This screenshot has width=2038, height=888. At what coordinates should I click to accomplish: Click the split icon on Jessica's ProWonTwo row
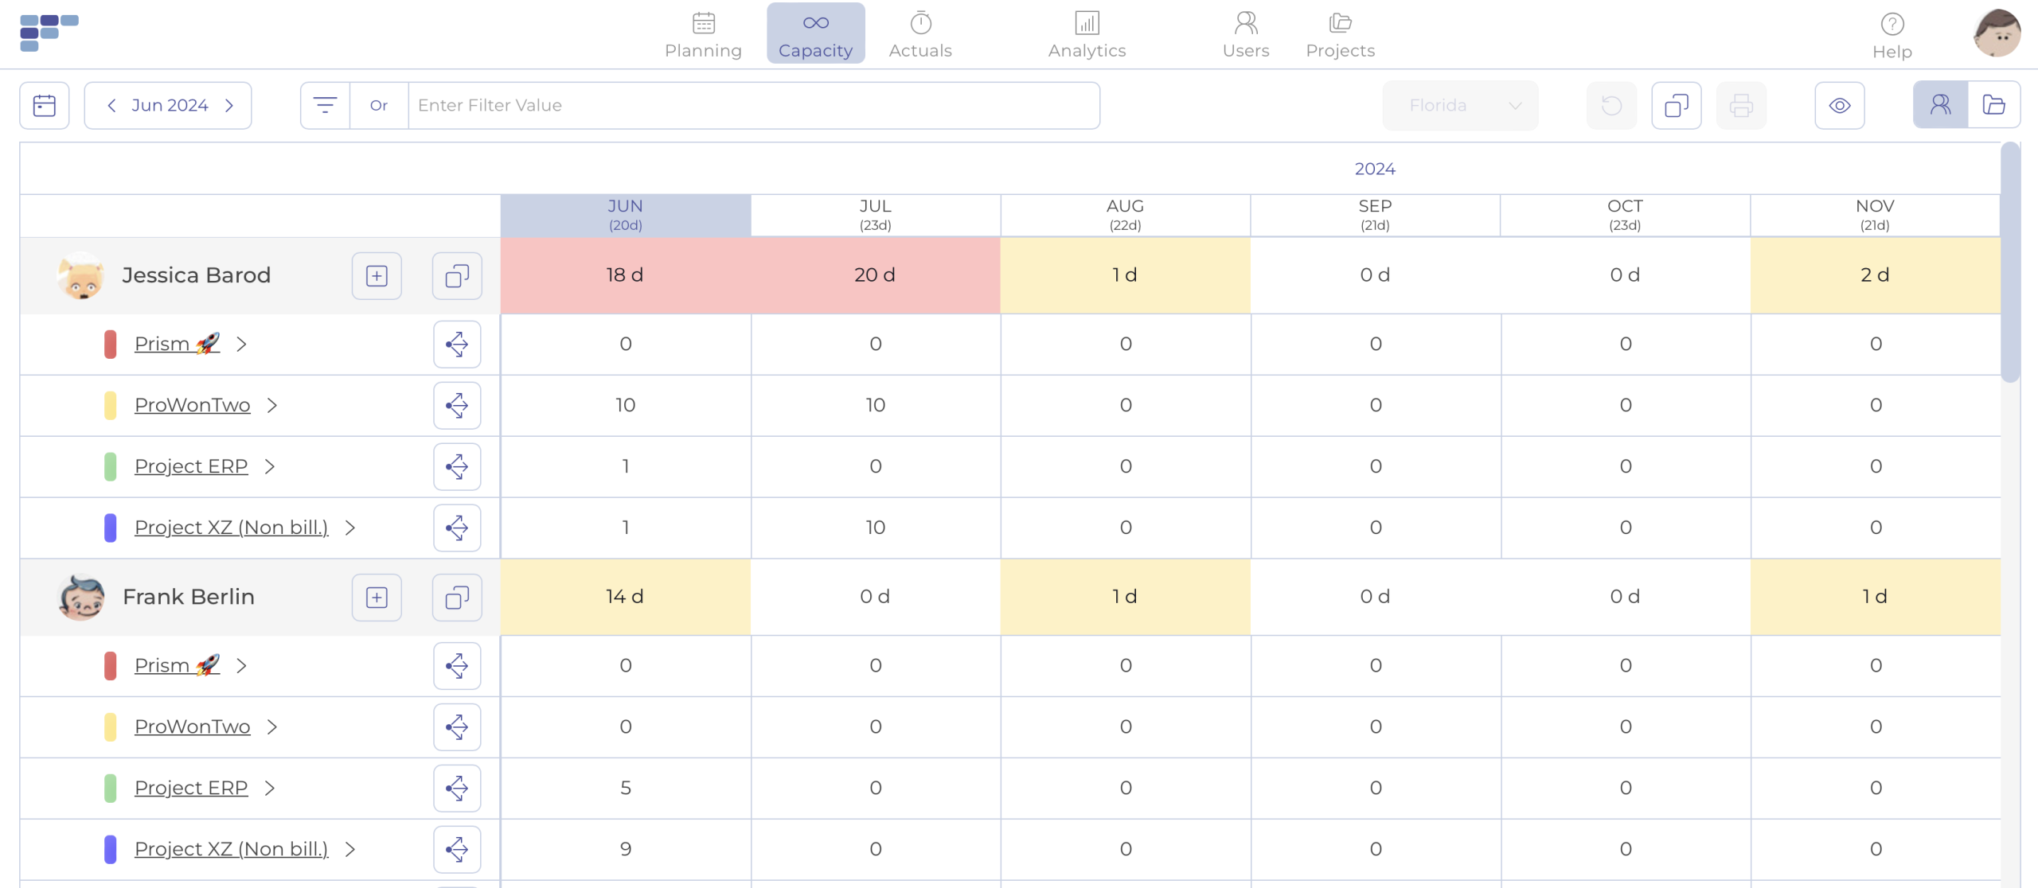(457, 405)
